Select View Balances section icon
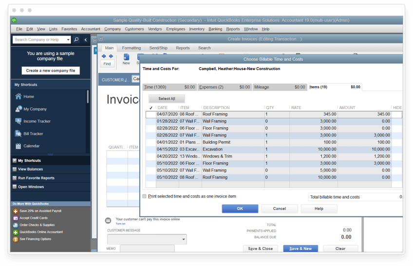 coord(15,169)
